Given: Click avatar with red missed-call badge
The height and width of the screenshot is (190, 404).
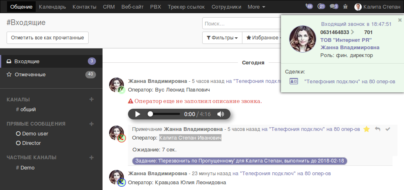Looking at the screenshot, I should 117,133.
